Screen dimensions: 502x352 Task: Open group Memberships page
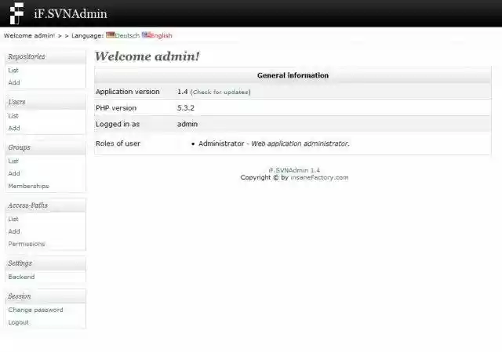28,186
